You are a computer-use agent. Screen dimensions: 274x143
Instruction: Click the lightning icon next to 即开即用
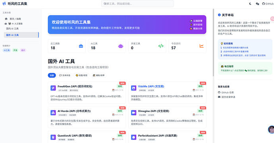point(191,25)
